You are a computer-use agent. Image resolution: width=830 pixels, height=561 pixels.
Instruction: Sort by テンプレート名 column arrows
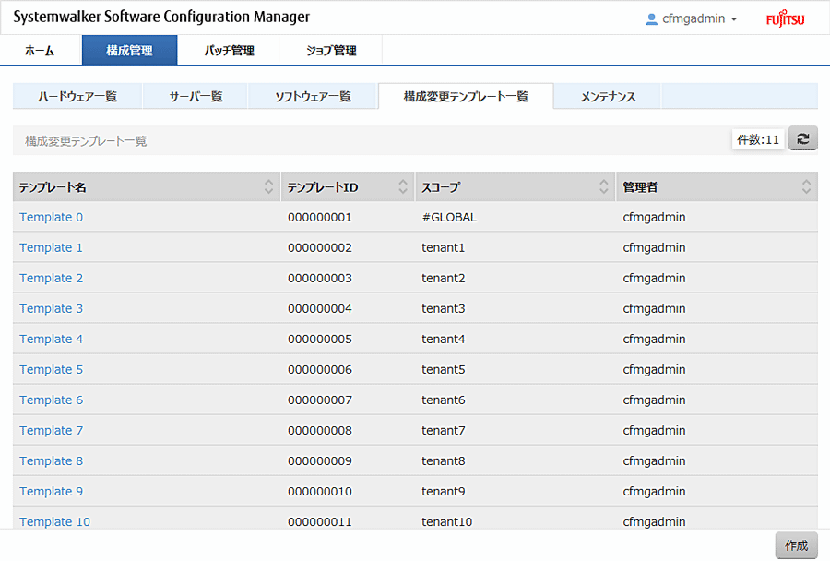[x=268, y=186]
